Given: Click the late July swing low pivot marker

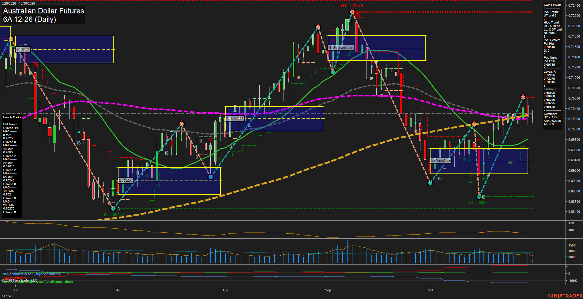Looking at the screenshot, I should point(210,177).
